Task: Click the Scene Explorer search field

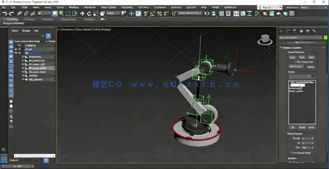Action: [25, 36]
